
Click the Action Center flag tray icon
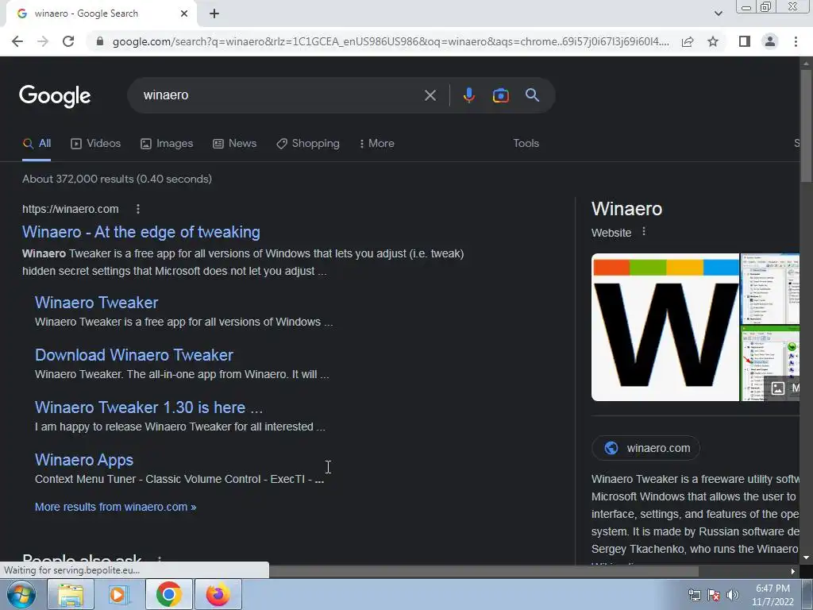(x=714, y=595)
